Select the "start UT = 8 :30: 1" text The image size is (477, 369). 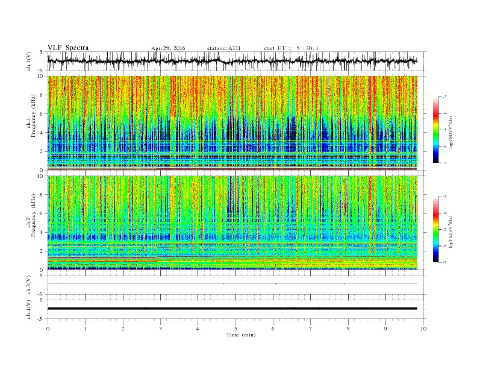coord(291,48)
